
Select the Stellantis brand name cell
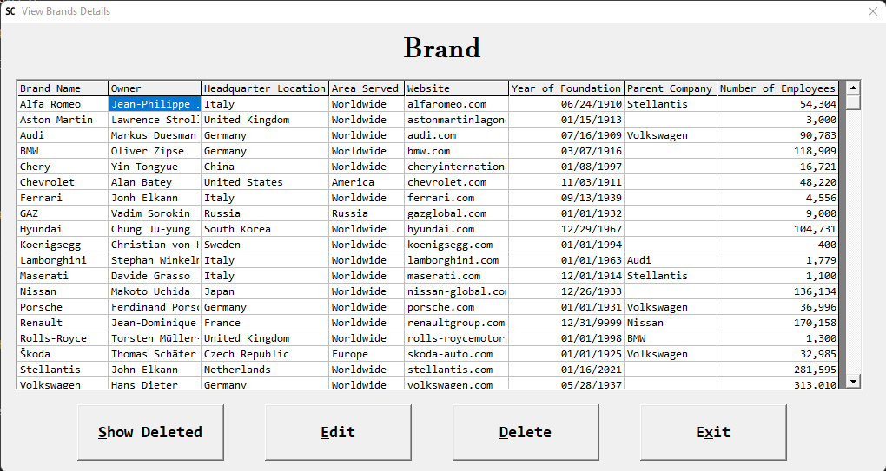pos(63,370)
